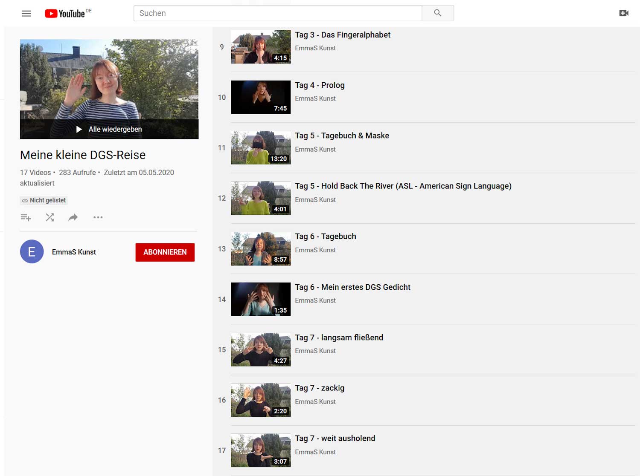
Task: Click EmmaS Kunst under Tag 3 video
Action: (315, 48)
